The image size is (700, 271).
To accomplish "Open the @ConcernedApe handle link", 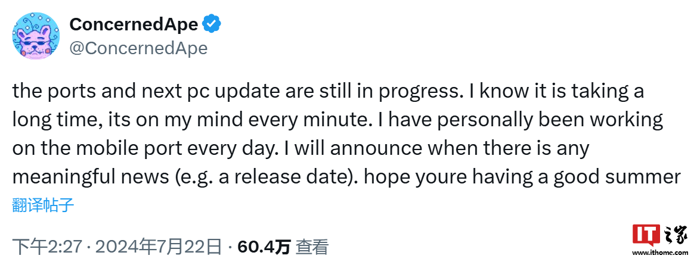I will pyautogui.click(x=138, y=48).
